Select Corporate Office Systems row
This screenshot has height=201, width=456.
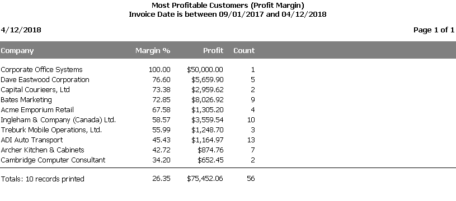point(128,70)
